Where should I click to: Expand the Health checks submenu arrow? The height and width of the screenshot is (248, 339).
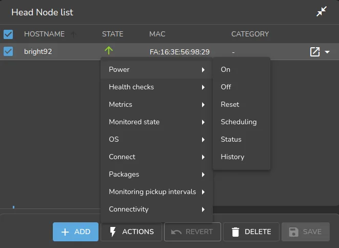point(203,87)
